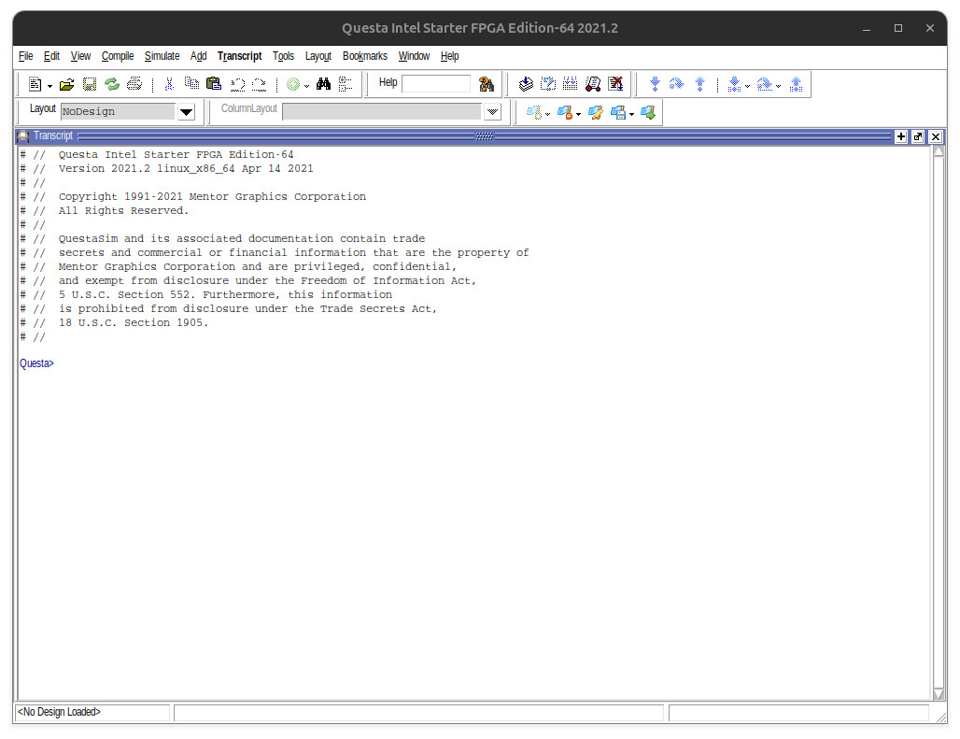Click the Open file folder icon
Screen dimensions: 960x739
point(66,84)
